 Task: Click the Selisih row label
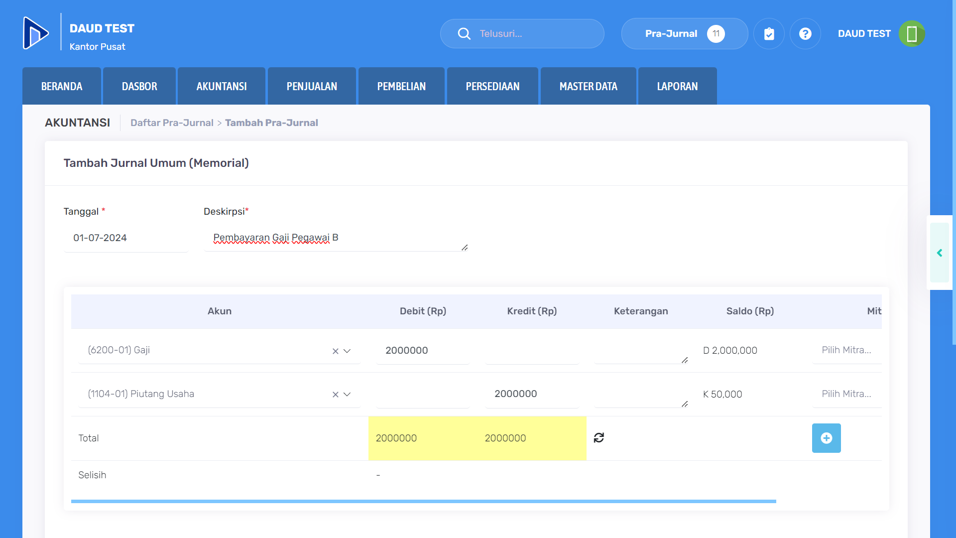point(92,475)
